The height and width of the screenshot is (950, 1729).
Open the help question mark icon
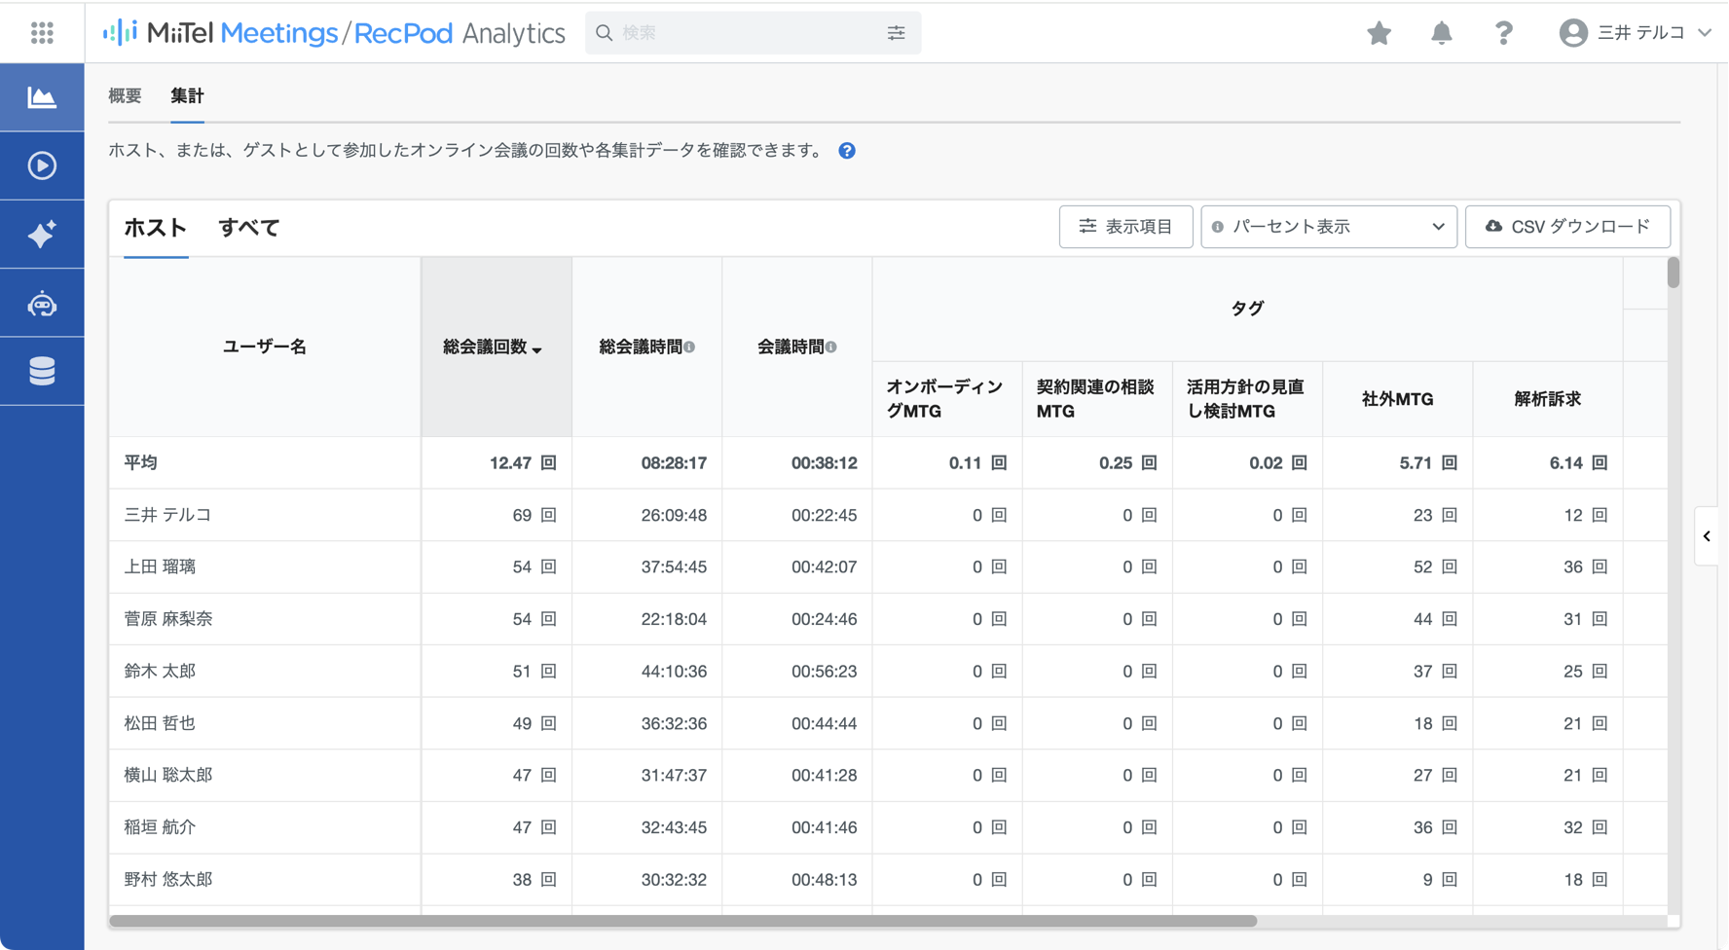click(x=1503, y=33)
